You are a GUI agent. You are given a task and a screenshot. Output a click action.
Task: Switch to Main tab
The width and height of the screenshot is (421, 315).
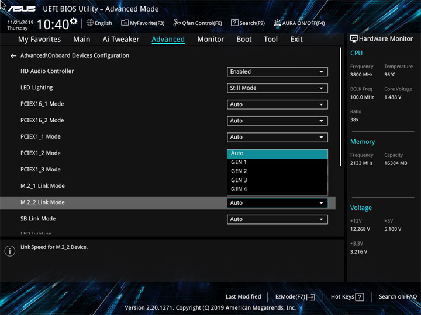tap(82, 40)
